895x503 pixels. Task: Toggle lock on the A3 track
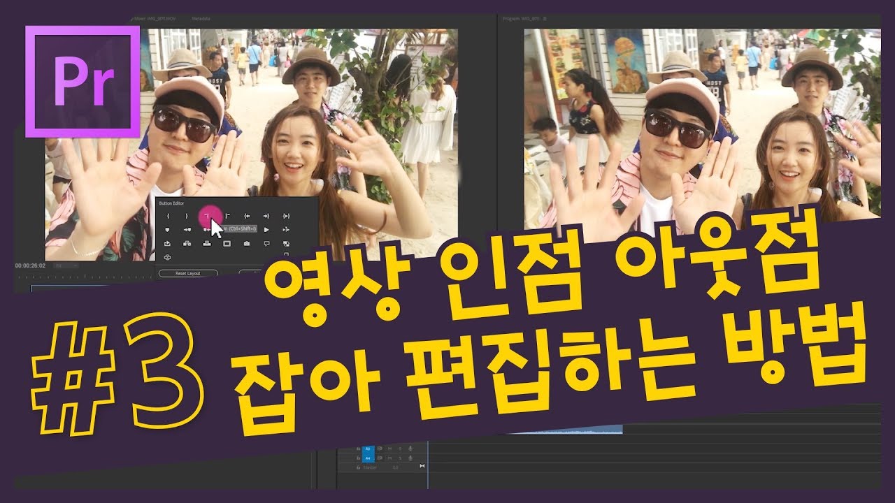point(358,449)
